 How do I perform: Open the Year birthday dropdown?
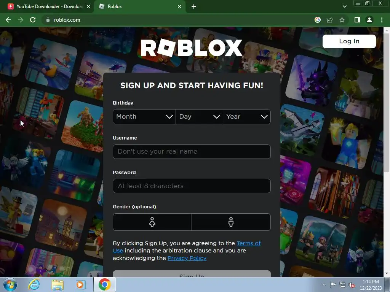(247, 117)
